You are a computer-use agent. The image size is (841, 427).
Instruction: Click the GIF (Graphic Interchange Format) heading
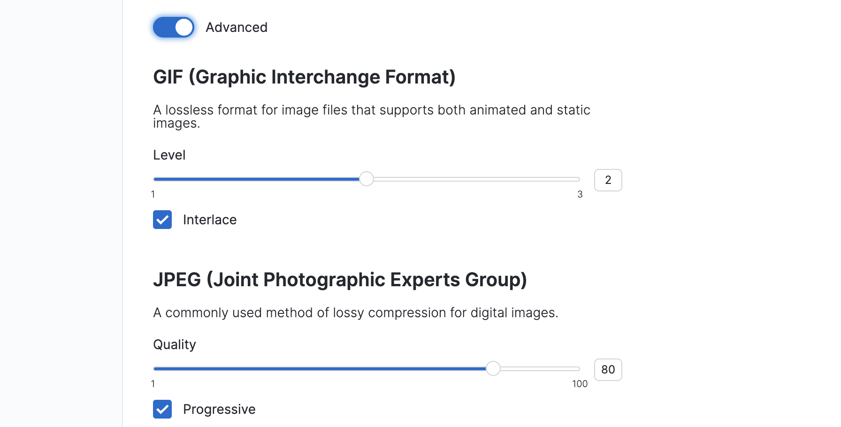(304, 77)
